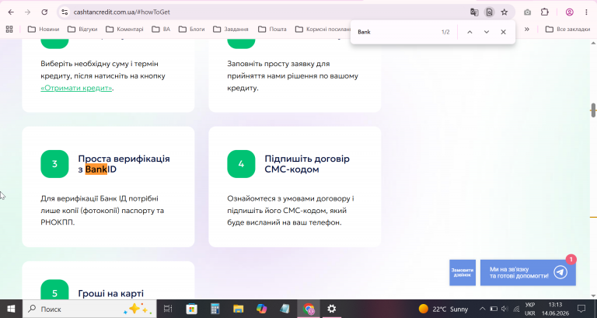The image size is (597, 318).
Task: Open the apps grid in bookmarks bar
Action: [9, 29]
